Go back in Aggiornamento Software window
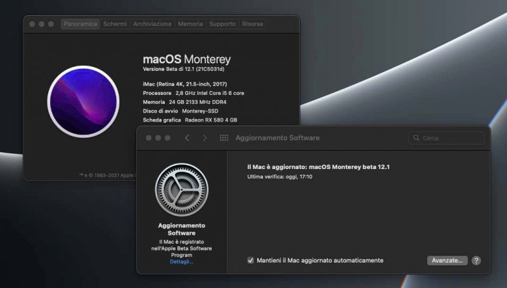The width and height of the screenshot is (507, 288). click(x=187, y=138)
